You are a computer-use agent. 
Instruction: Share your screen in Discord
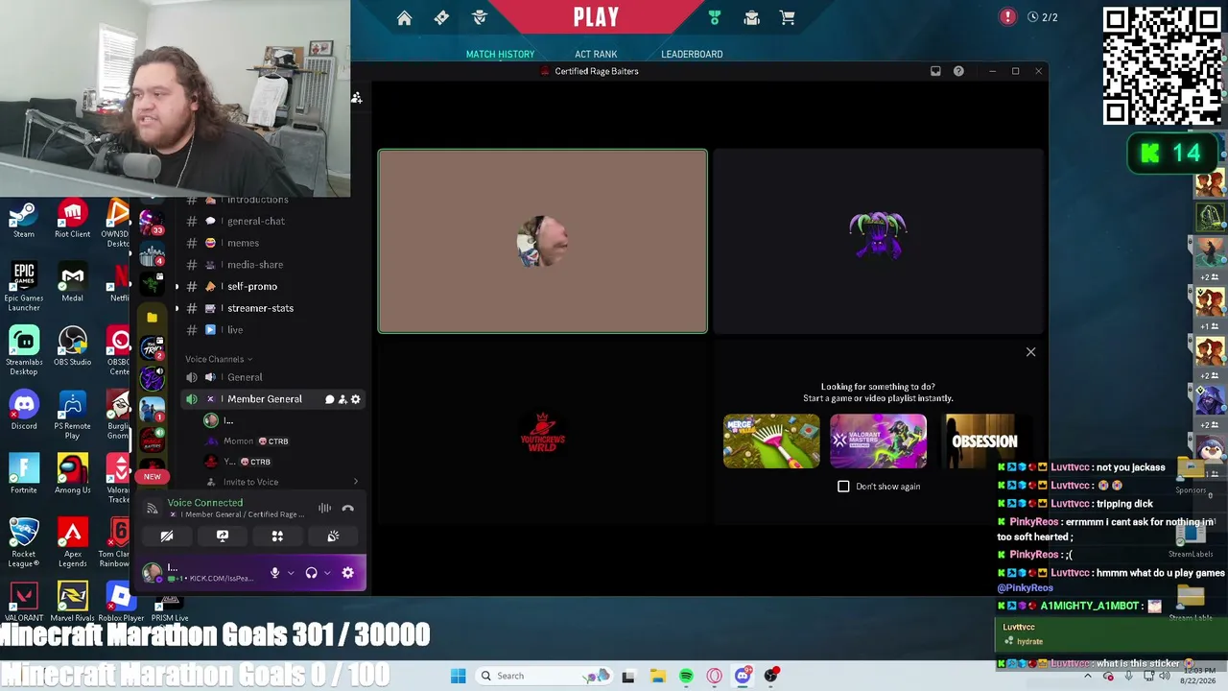223,536
